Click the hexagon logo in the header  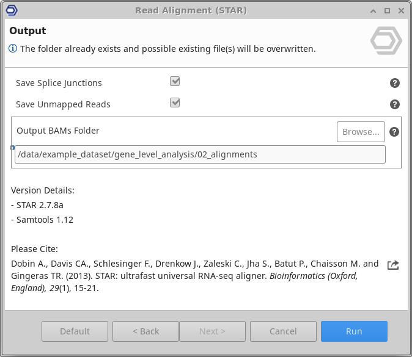[x=386, y=41]
